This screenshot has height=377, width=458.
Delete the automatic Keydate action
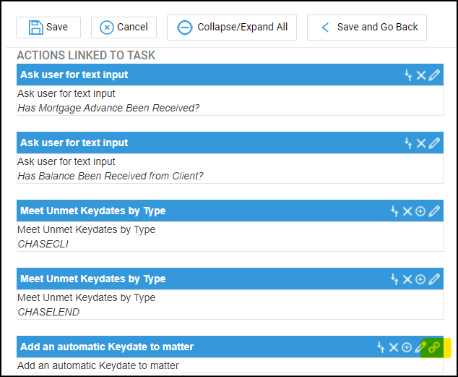tap(394, 347)
